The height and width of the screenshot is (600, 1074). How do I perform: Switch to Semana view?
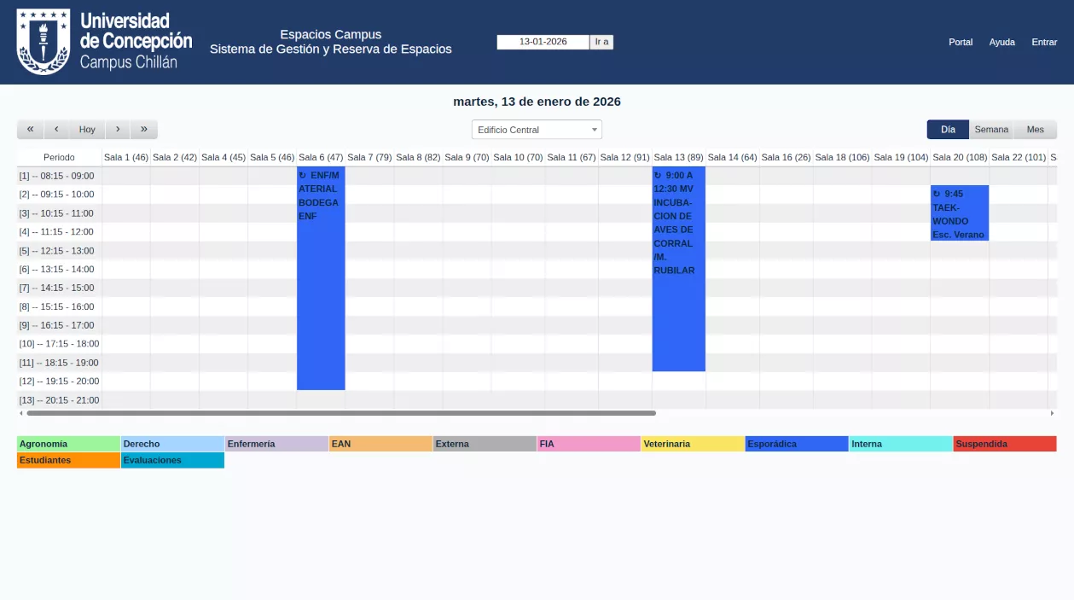point(991,130)
